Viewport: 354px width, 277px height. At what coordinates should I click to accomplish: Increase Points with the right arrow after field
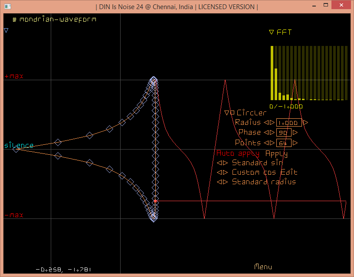click(295, 143)
